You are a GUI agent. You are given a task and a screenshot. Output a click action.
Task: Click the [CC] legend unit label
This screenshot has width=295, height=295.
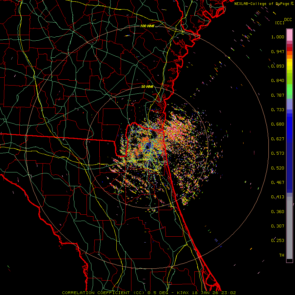pos(280,23)
